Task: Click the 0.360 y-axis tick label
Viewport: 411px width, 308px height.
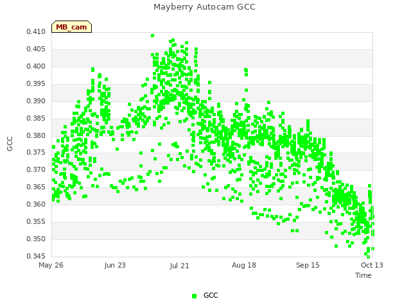Action: pos(36,204)
